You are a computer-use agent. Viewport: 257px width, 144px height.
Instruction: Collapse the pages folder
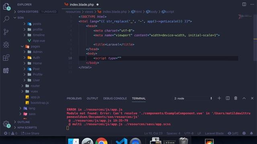pyautogui.click(x=35, y=46)
